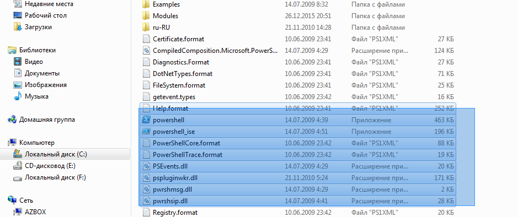Click the 252 КБ size of Help.format
Image resolution: width=518 pixels, height=217 pixels.
[x=444, y=108]
